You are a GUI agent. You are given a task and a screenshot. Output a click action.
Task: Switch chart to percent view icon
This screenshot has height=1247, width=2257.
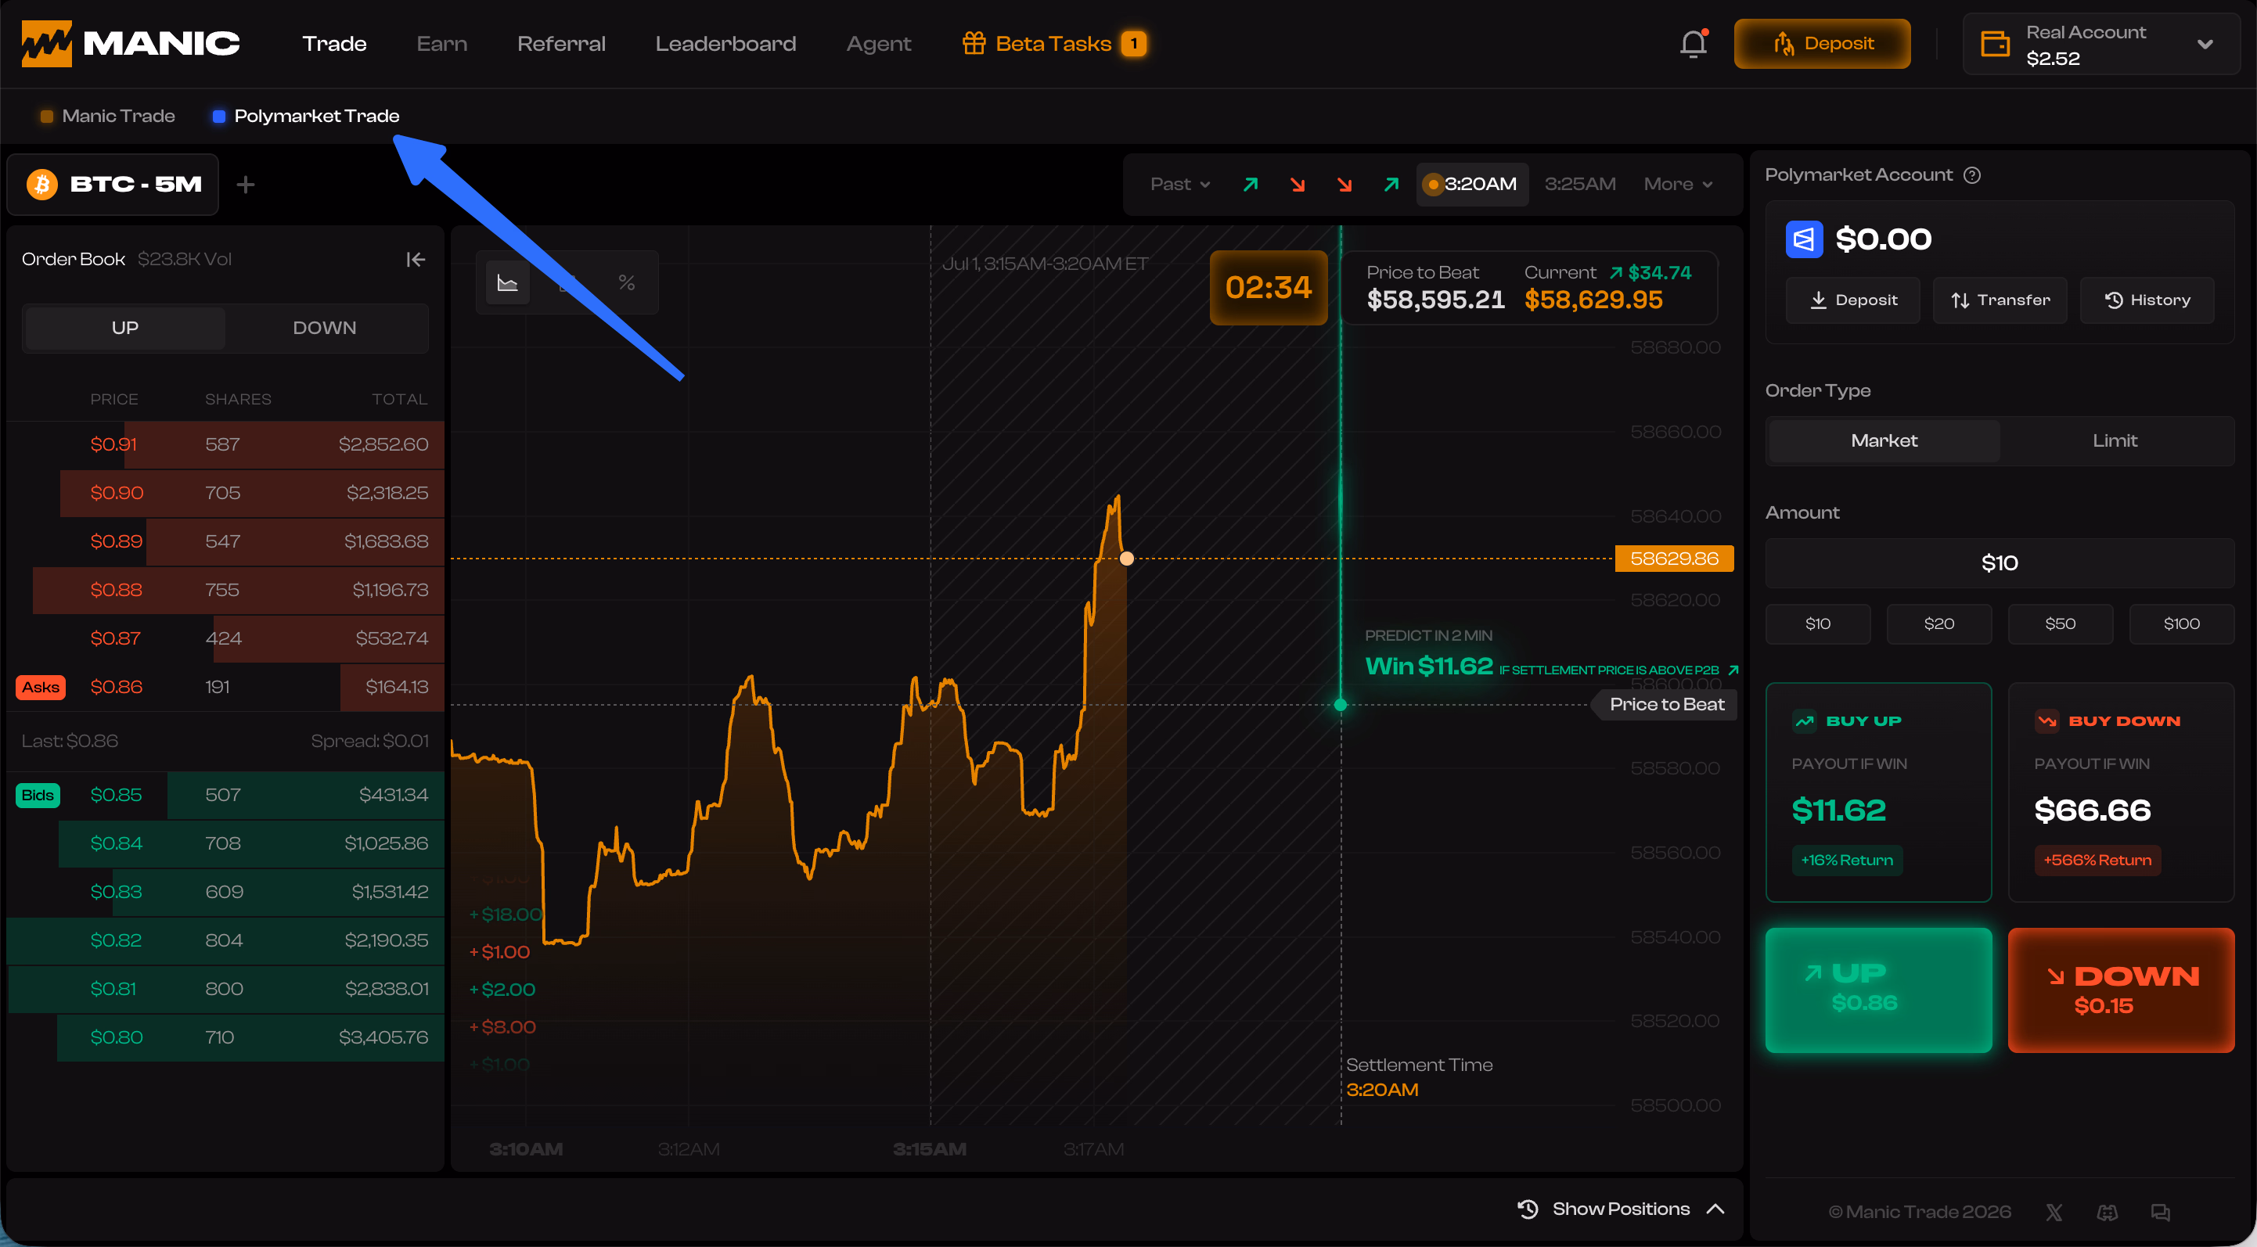click(626, 282)
